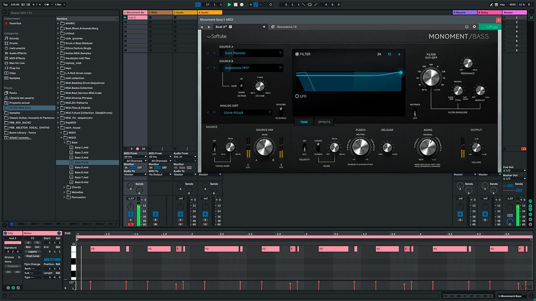The height and width of the screenshot is (301, 536).
Task: Arm the transport Record button
Action: click(242, 4)
